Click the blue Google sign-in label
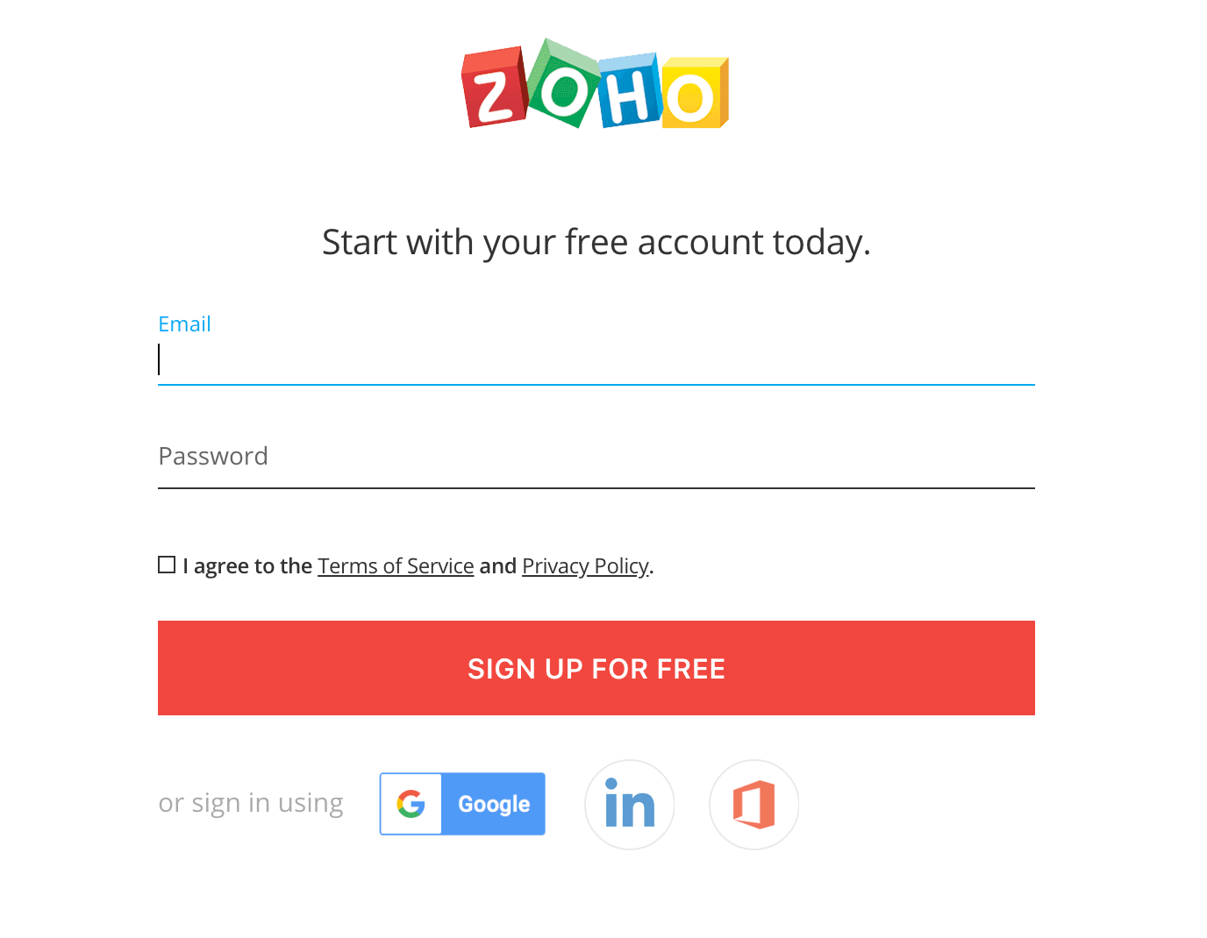This screenshot has width=1207, height=938. point(494,804)
